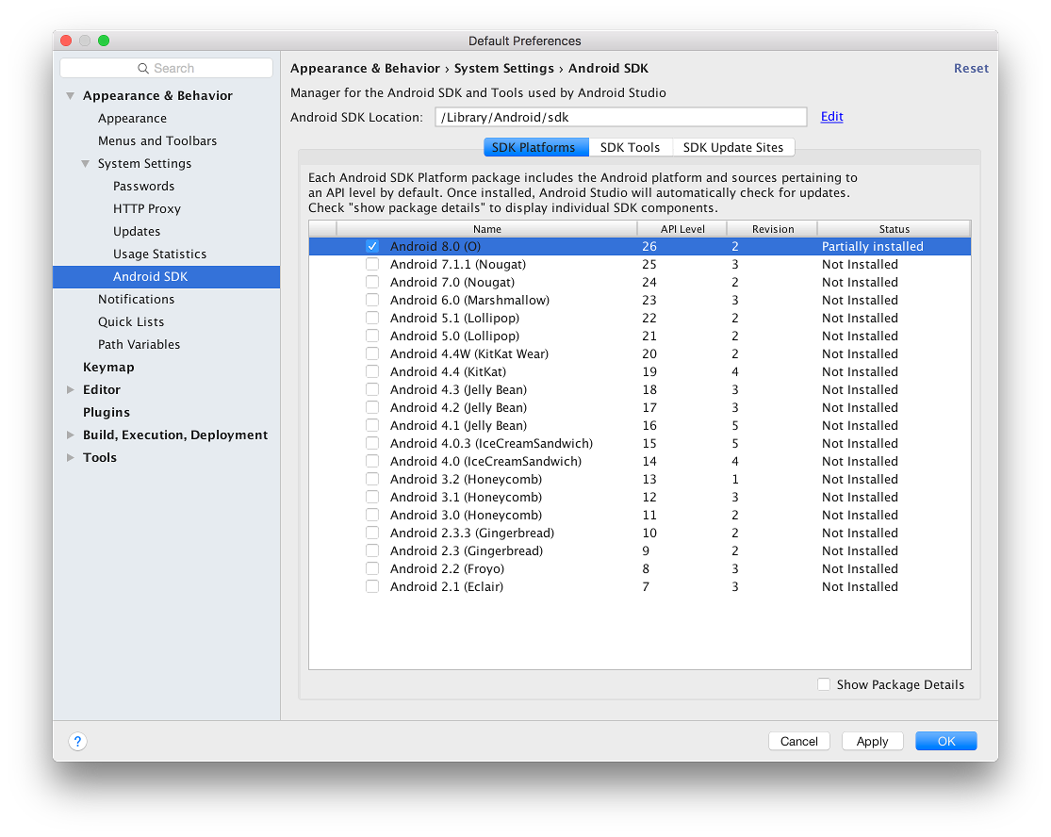Check the Android 7.1.1 (Nougat) checkbox

[x=372, y=264]
